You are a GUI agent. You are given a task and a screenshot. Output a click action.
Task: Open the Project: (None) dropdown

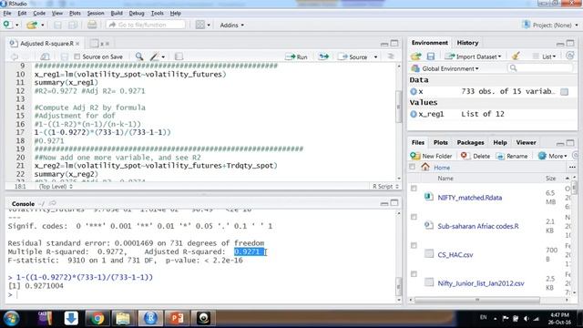[550, 25]
